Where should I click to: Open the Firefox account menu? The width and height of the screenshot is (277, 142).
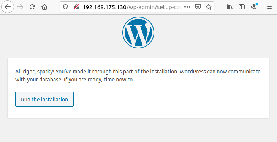coord(254,7)
